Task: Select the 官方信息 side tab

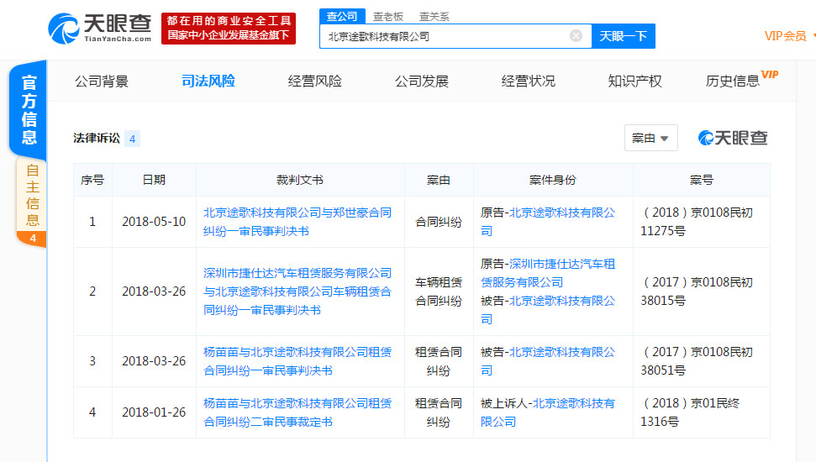Action: tap(29, 110)
